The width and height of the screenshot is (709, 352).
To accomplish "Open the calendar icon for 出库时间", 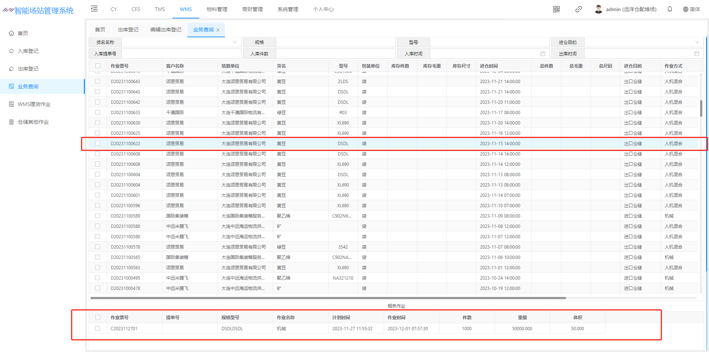I will pyautogui.click(x=696, y=54).
